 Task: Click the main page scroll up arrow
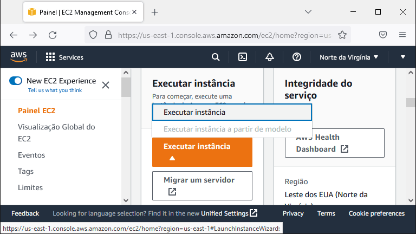coord(411,73)
